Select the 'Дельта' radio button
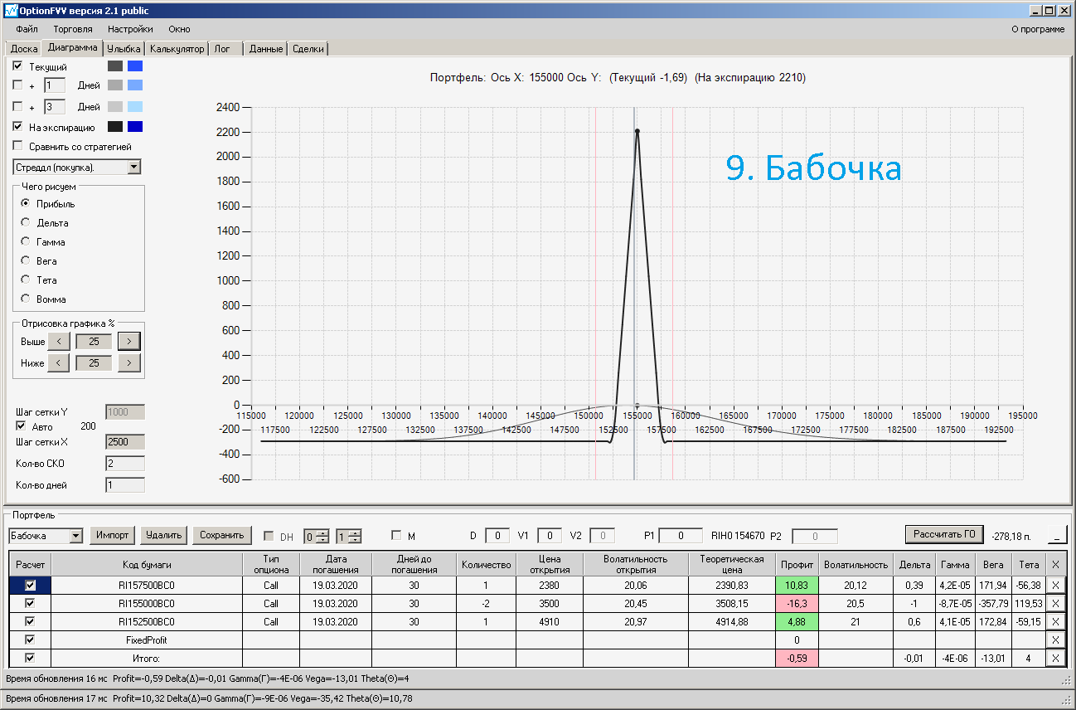1076x710 pixels. 26,222
